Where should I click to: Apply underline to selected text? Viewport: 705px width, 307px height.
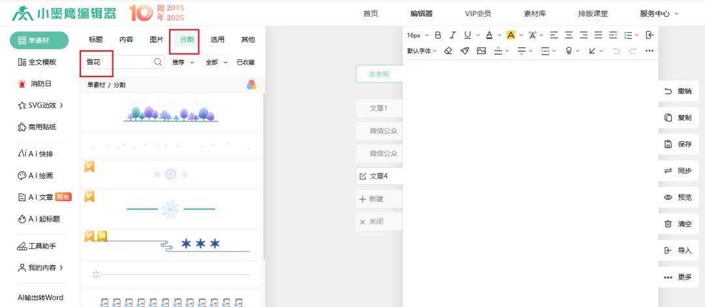[x=467, y=35]
